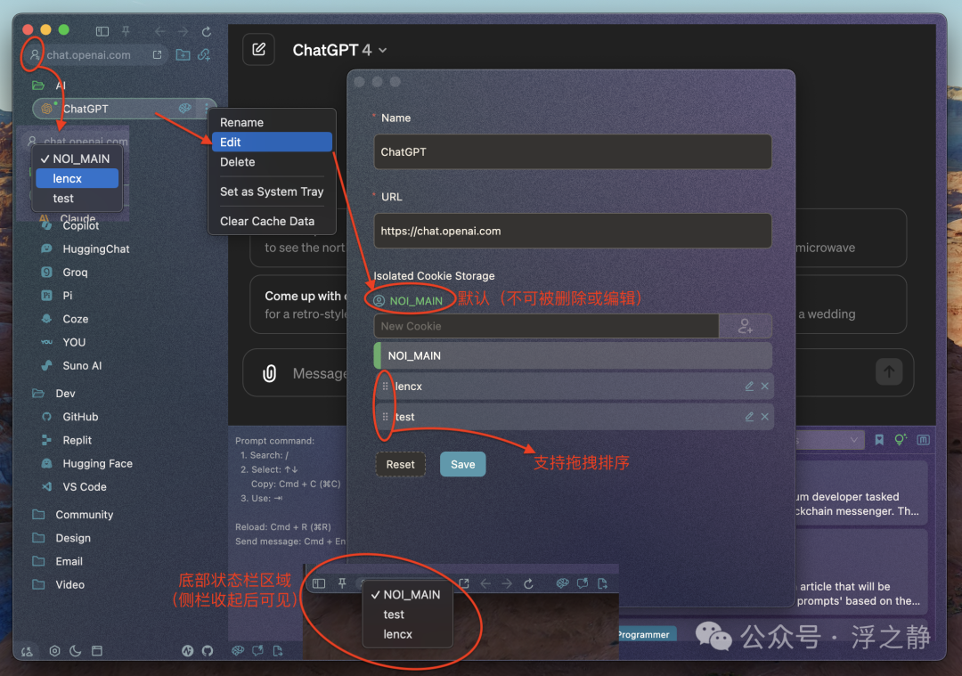962x676 pixels.
Task: Open Replit in the sidebar
Action: click(x=77, y=440)
